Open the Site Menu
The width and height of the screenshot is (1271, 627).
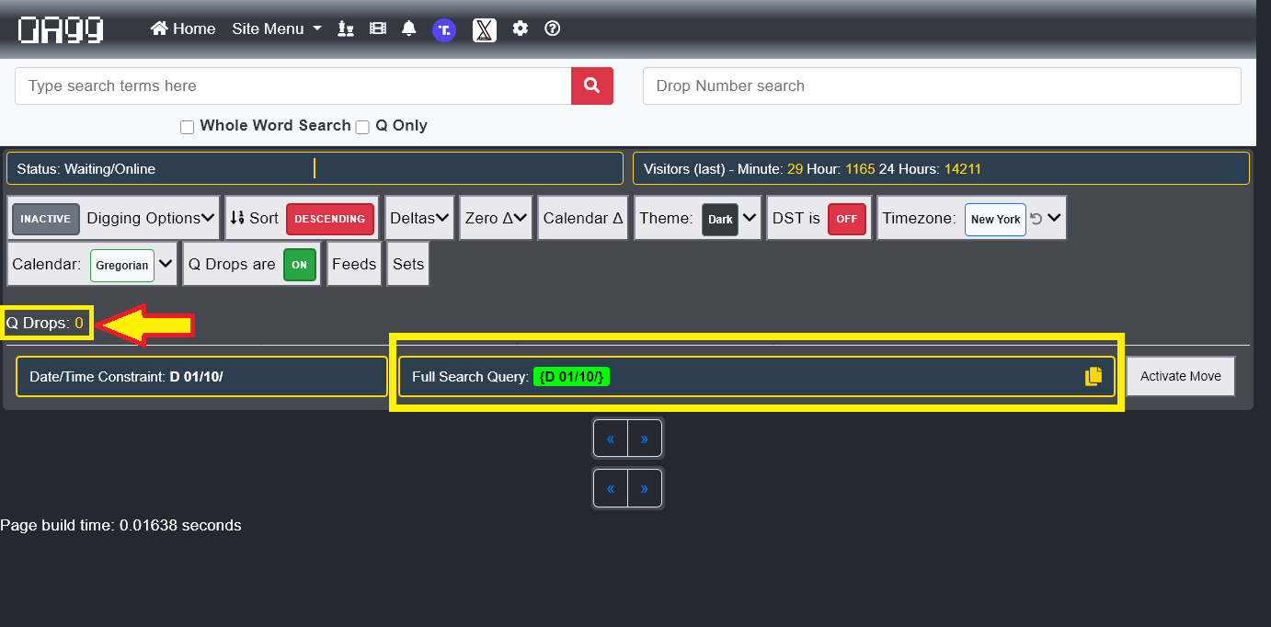(276, 28)
